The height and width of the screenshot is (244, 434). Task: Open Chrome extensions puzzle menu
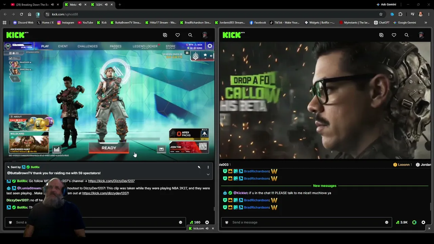coord(400,14)
